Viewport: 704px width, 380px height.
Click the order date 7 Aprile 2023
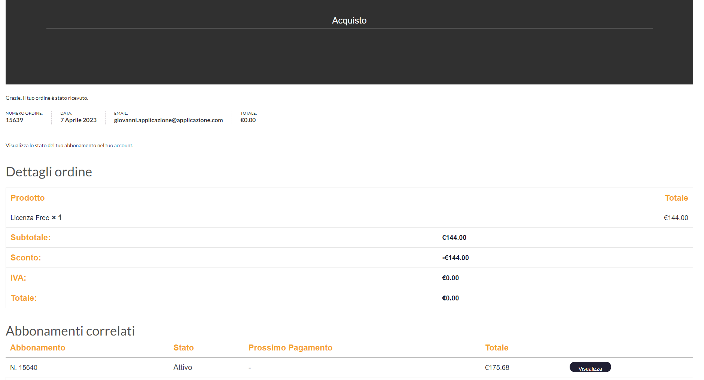pyautogui.click(x=79, y=120)
